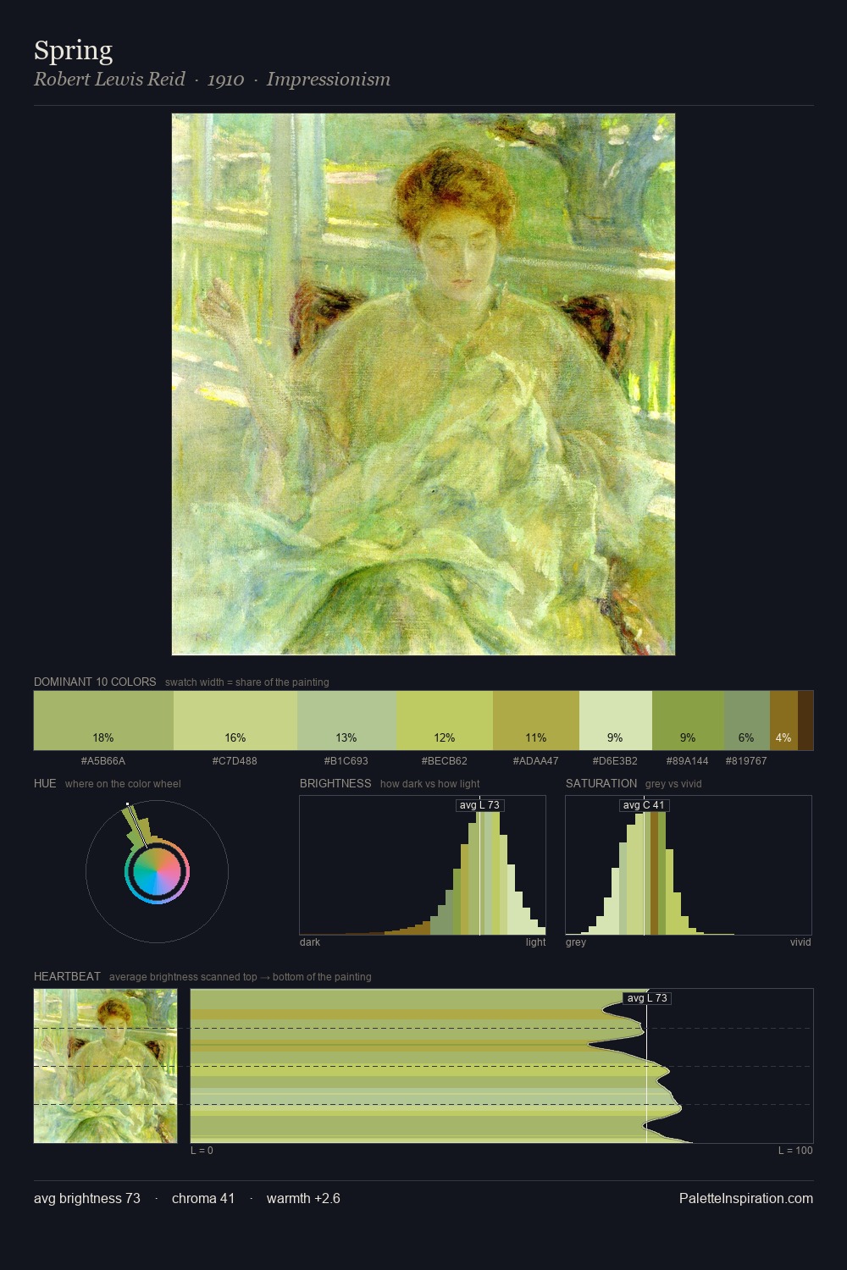Viewport: 847px width, 1270px height.
Task: Click the 'L = 100' axis label
Action: point(795,1151)
